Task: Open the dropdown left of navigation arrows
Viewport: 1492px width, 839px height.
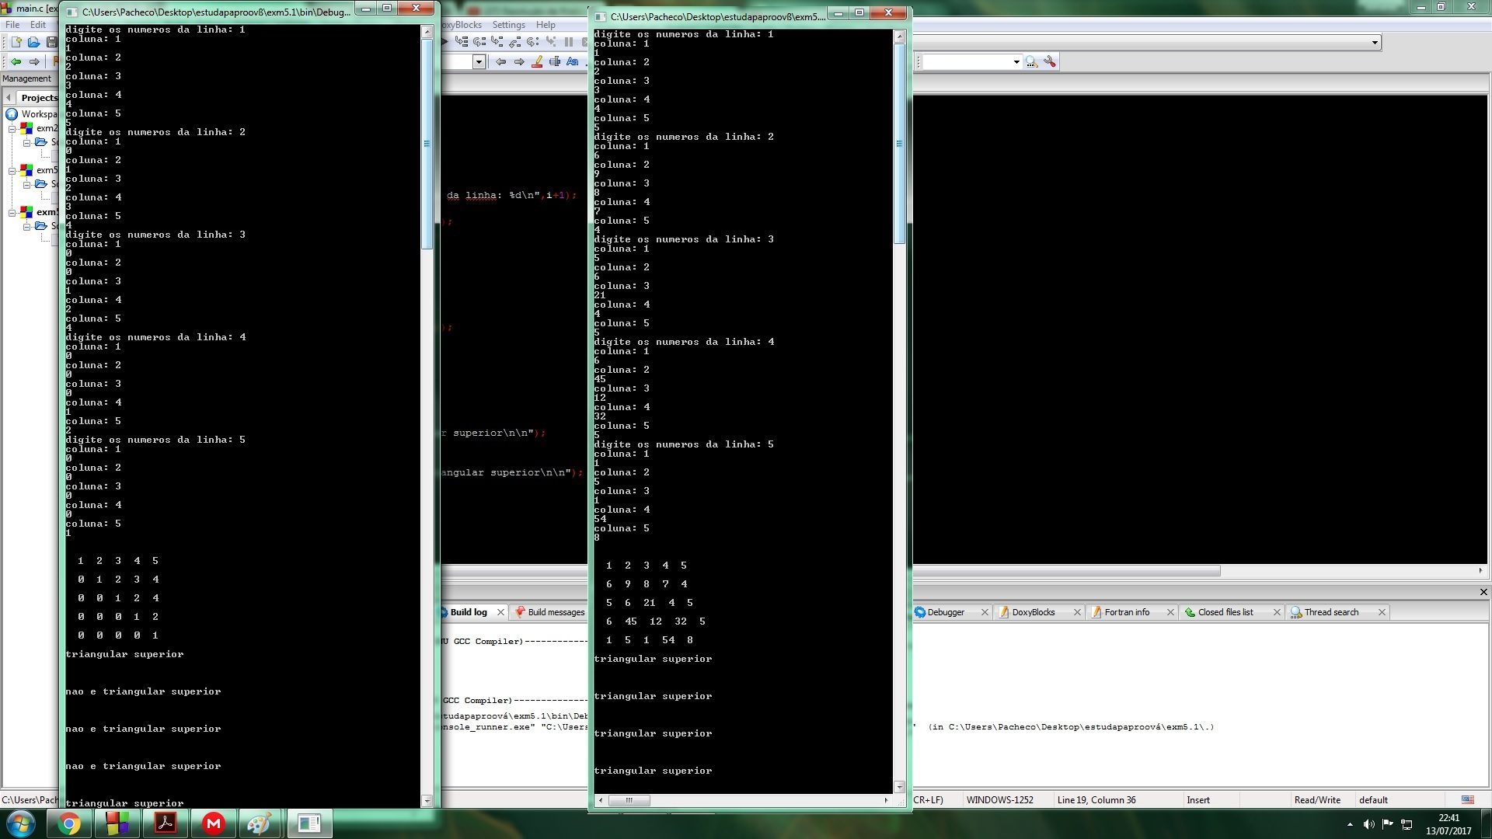Action: 479,61
